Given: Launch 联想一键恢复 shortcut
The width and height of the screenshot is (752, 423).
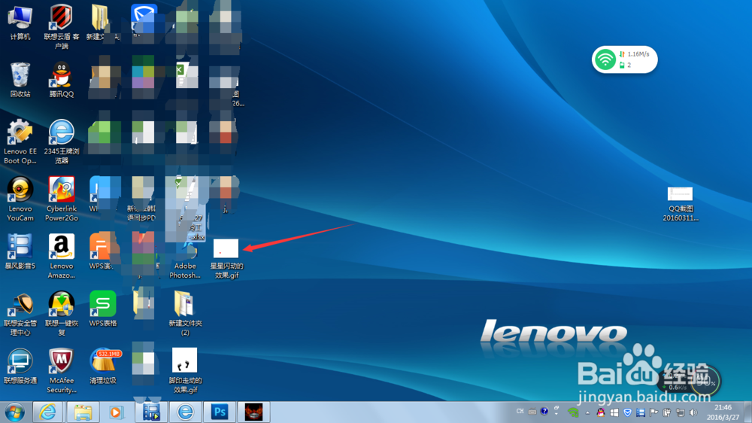Looking at the screenshot, I should pos(62,313).
